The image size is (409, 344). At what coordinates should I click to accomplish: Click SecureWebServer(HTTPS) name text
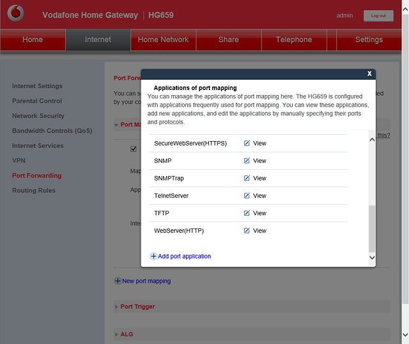coord(190,143)
